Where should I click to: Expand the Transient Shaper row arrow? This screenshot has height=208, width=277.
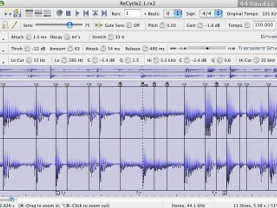pyautogui.click(x=3, y=50)
